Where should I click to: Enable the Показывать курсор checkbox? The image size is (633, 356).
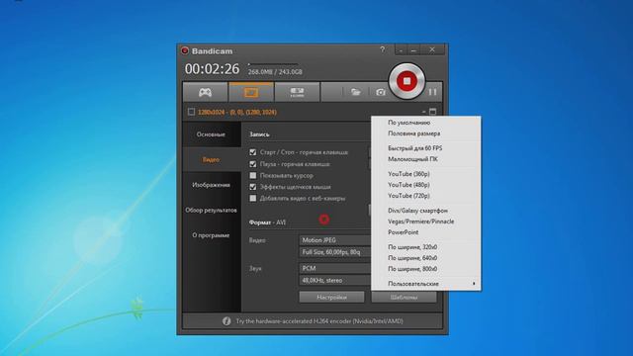(253, 176)
